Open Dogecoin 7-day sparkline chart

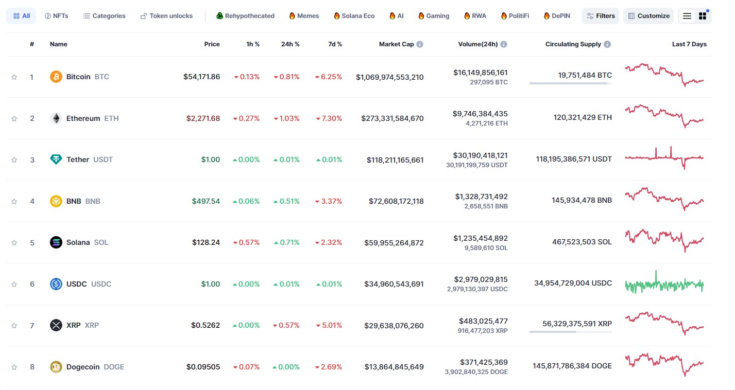(664, 365)
